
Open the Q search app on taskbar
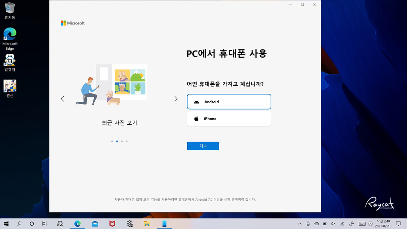60,224
